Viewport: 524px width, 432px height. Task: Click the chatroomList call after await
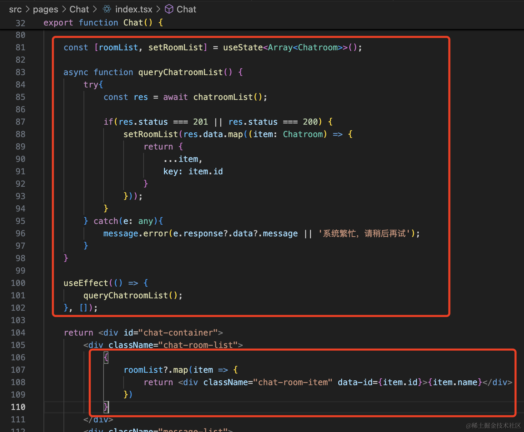tap(223, 97)
